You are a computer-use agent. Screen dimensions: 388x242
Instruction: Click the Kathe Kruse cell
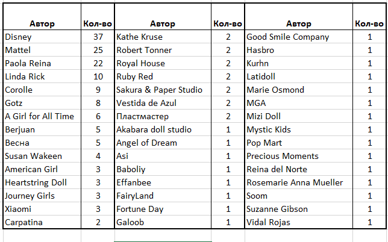point(163,37)
